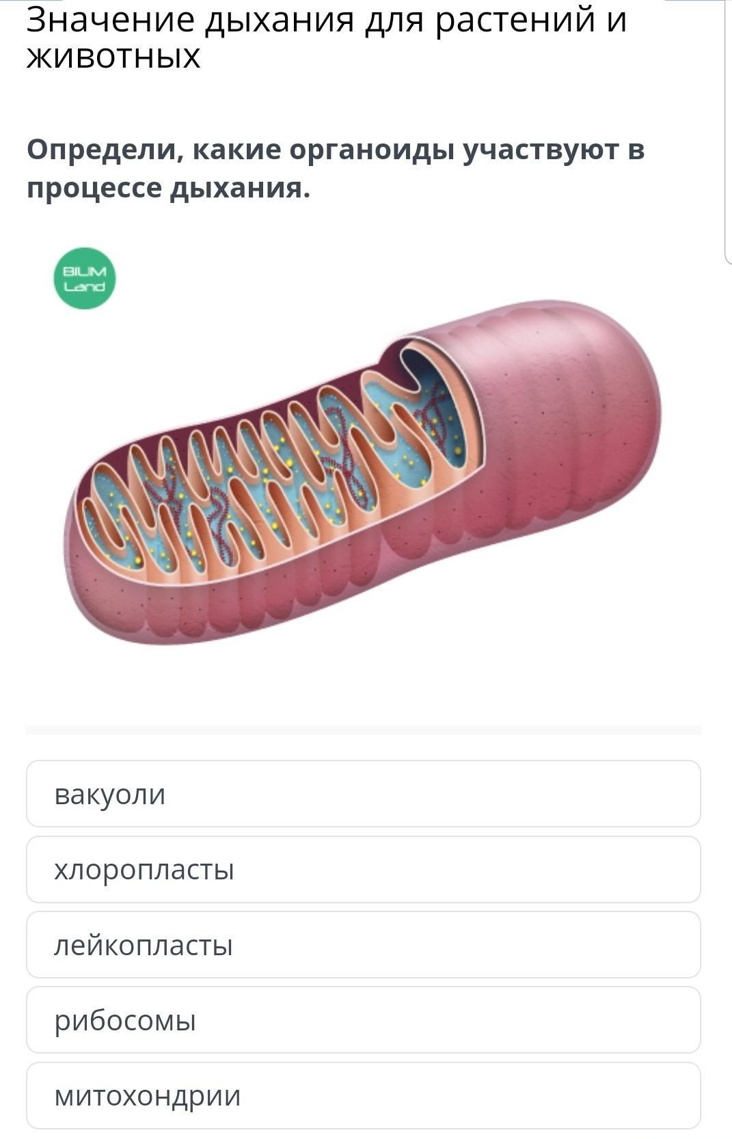
Task: Select the answer option вакуоли
Action: pos(364,793)
